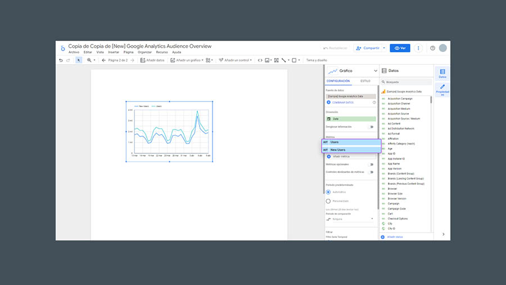506x285 pixels.
Task: Open the line tool dropdown arrow
Action: pos(288,60)
